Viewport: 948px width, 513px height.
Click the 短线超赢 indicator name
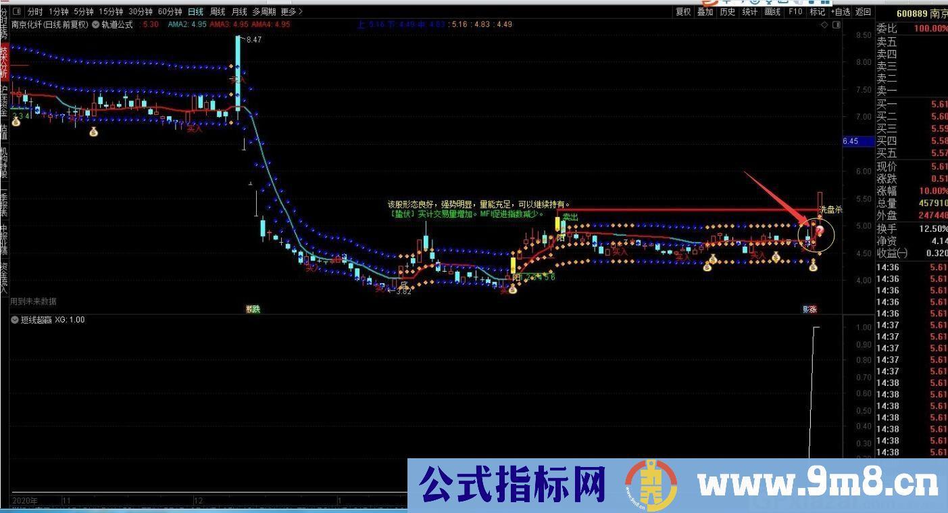[x=36, y=320]
